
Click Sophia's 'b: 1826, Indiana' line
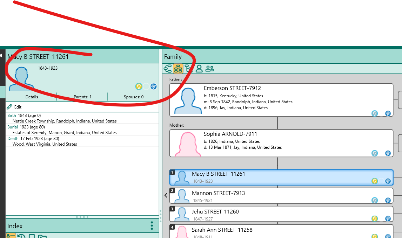[232, 141]
